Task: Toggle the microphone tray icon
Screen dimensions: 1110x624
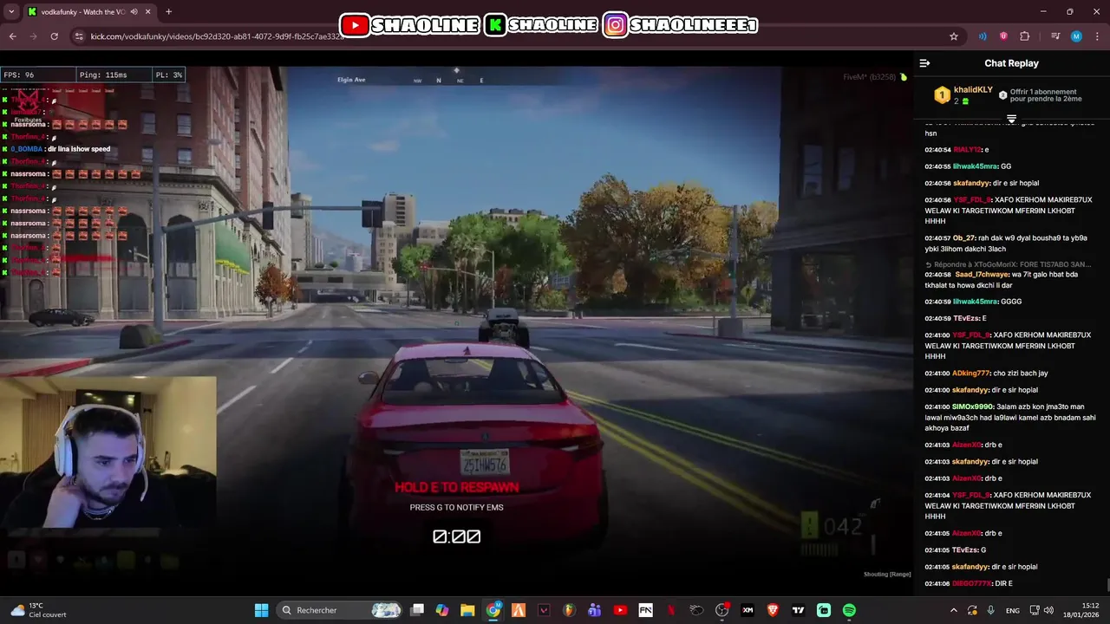Action: pos(991,610)
